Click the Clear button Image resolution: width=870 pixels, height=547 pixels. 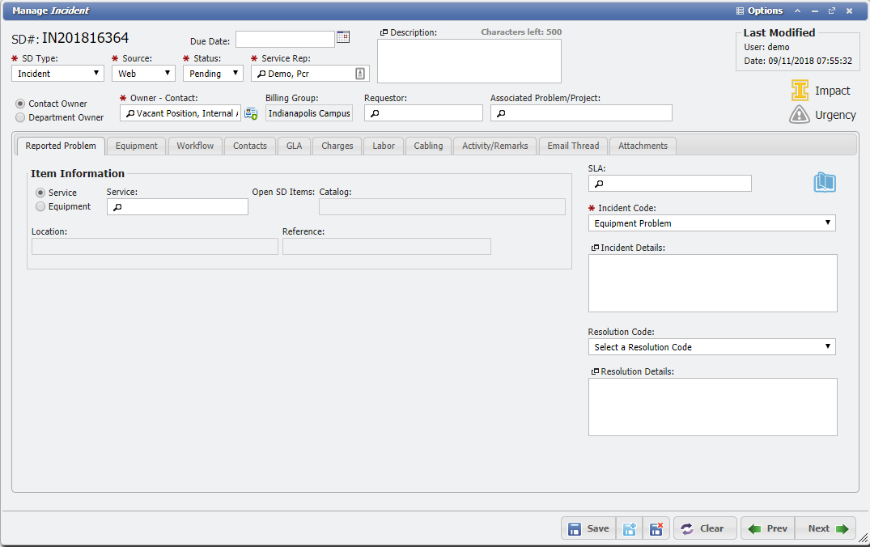point(704,528)
